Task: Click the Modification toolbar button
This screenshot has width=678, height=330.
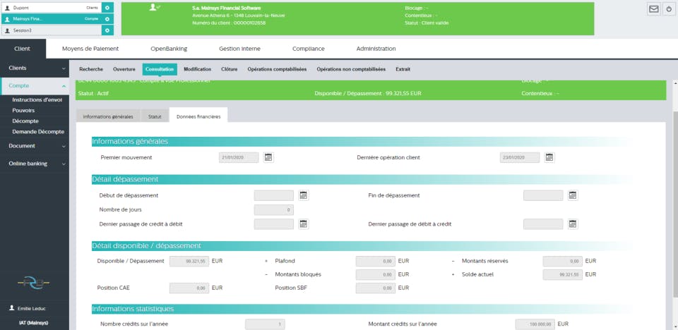Action: tap(198, 69)
